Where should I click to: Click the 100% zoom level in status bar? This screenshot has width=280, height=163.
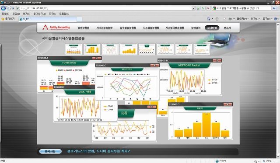pyautogui.click(x=267, y=161)
